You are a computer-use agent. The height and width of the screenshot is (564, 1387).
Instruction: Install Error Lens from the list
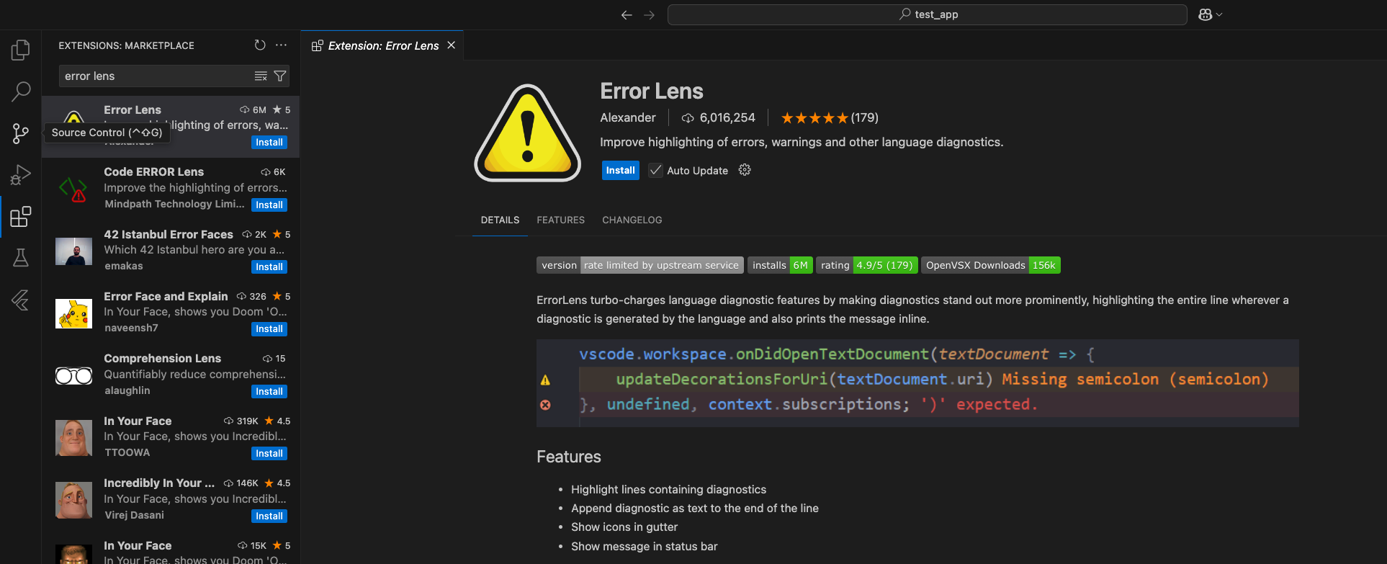(x=269, y=143)
